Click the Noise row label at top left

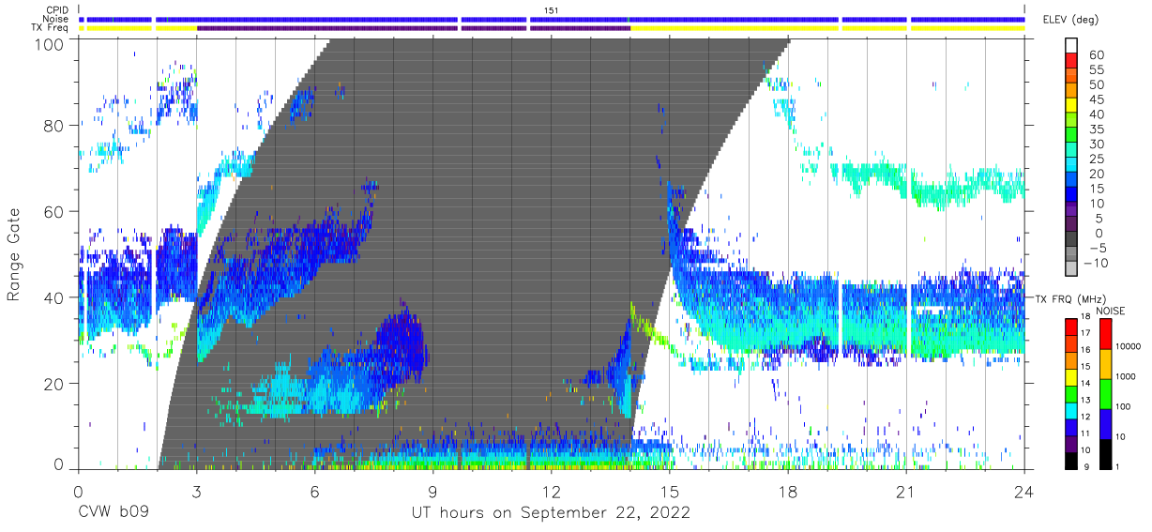tap(56, 19)
